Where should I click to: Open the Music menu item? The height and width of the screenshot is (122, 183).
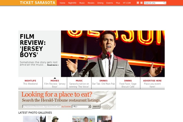(x=82, y=3)
